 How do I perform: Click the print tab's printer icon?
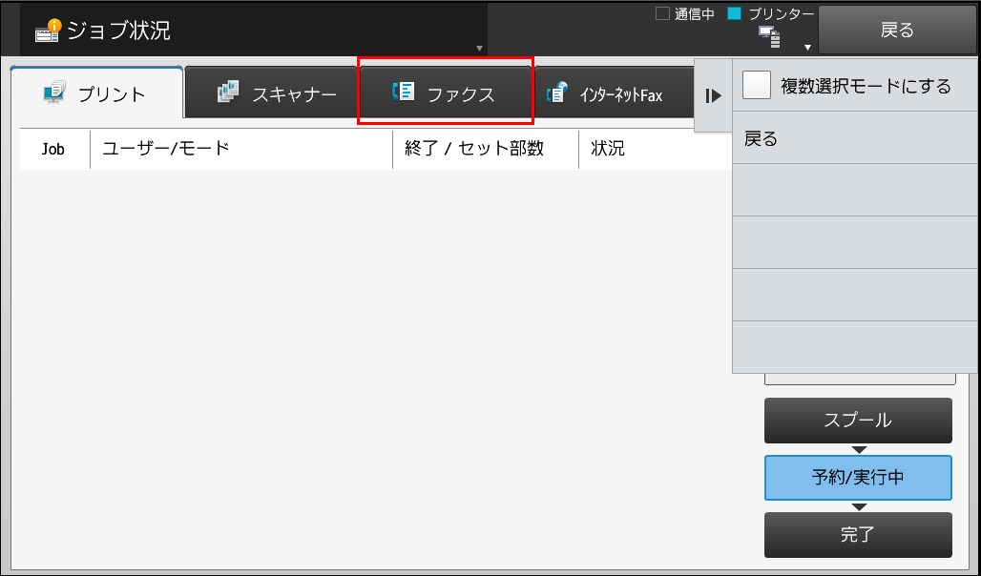click(54, 92)
